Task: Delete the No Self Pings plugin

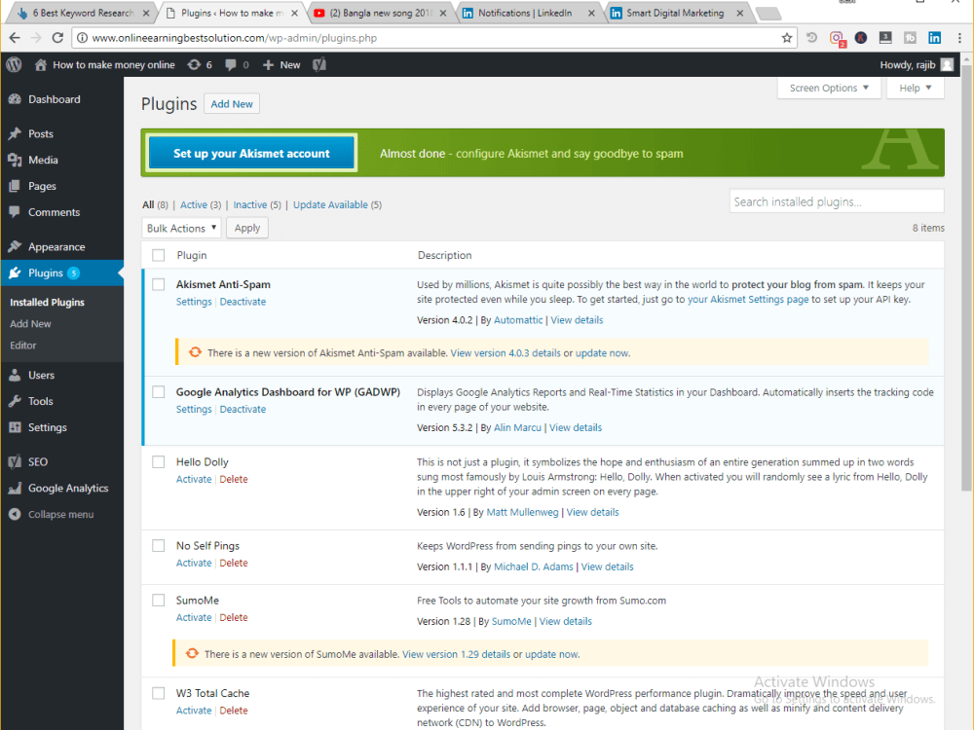Action: [x=234, y=563]
